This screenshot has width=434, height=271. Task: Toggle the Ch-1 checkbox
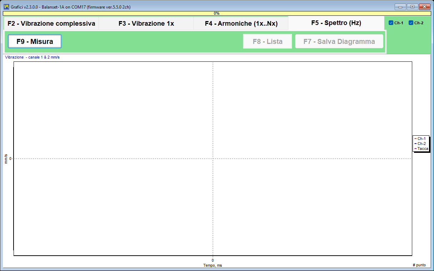pos(396,23)
